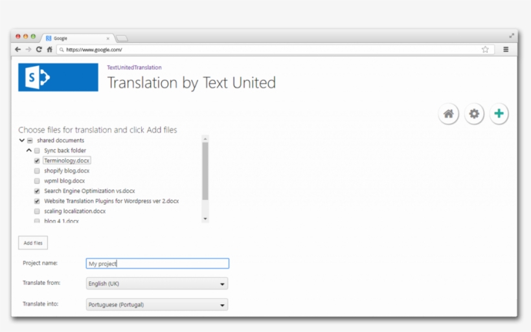531x332 pixels.
Task: Uncheck Website Translation Plugins for Wordpress checkbox
Action: (x=37, y=201)
